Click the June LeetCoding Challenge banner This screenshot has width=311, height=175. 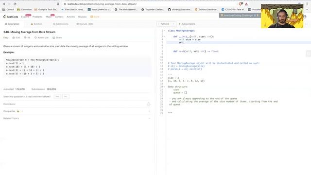[x=240, y=15]
